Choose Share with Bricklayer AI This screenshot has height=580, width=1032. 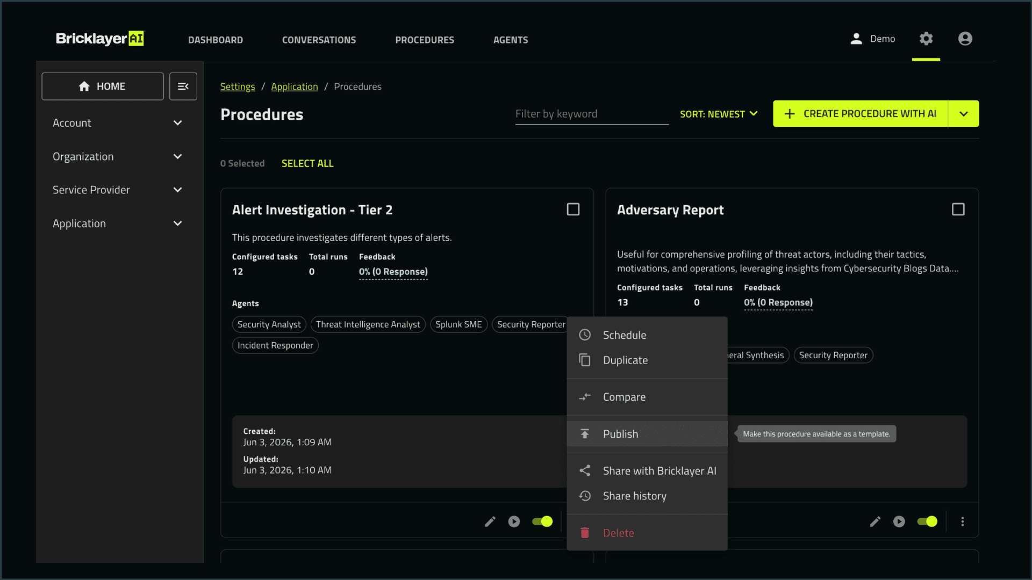[647, 471]
